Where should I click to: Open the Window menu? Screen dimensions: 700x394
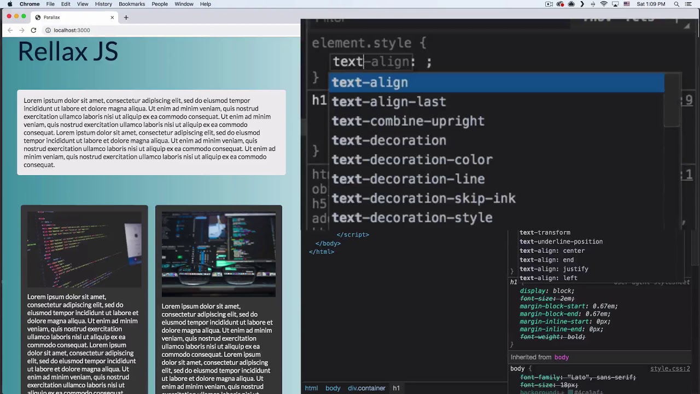(x=184, y=4)
